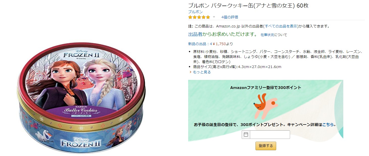Viewport: 369px width, 156px height.
Task: Click the 登録する register button
Action: coord(266,146)
